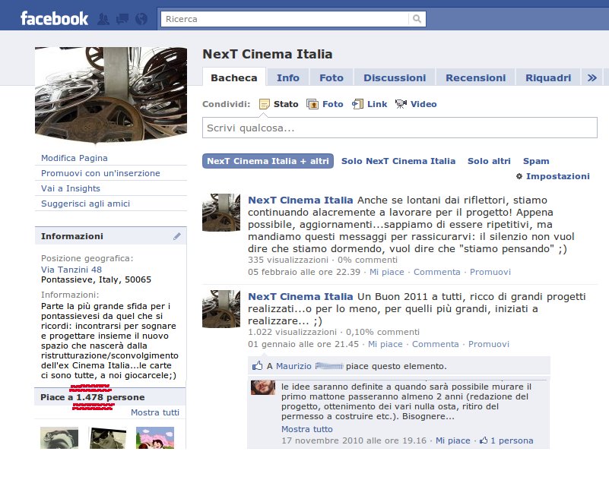Open the Discussioni tab
609x483 pixels.
pyautogui.click(x=395, y=78)
